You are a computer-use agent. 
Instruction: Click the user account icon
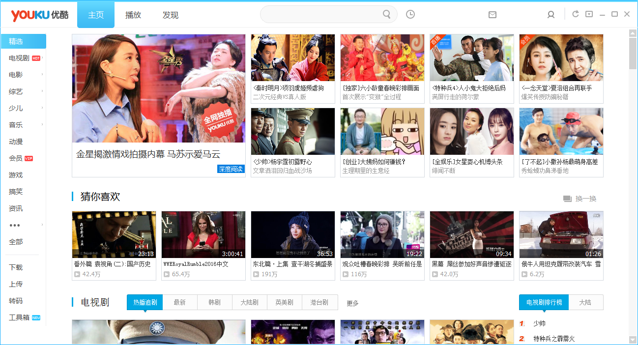551,15
